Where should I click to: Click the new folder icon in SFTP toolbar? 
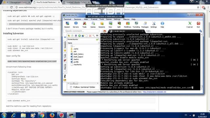click(83, 36)
